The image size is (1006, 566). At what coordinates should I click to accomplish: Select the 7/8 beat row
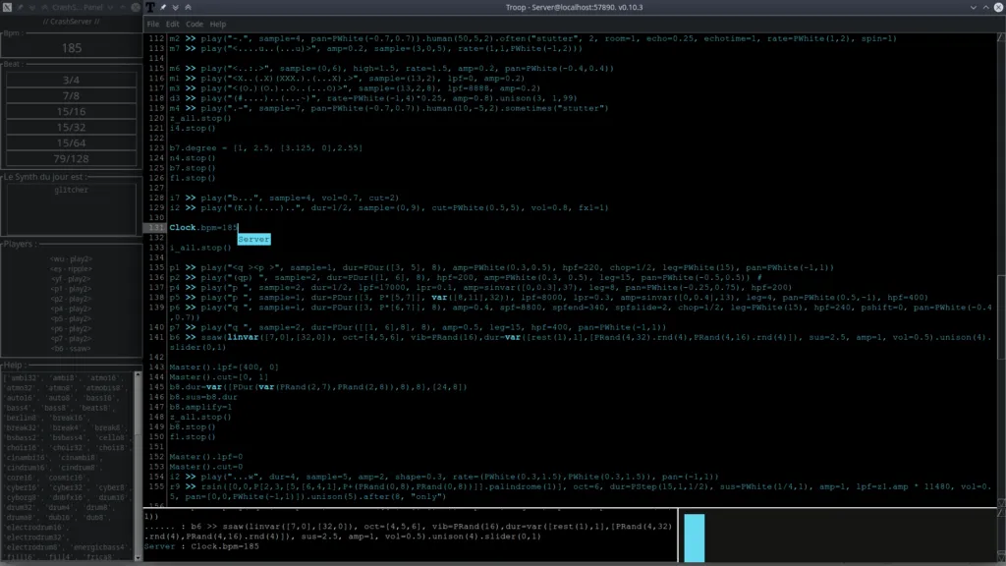[71, 95]
